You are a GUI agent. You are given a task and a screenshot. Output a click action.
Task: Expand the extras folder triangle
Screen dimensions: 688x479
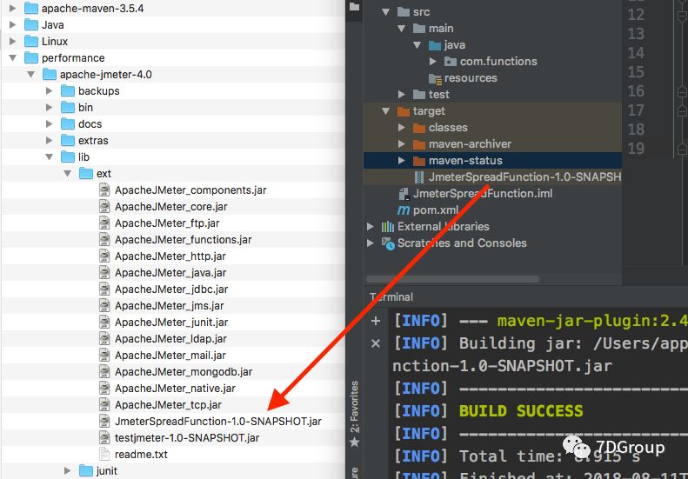pyautogui.click(x=49, y=140)
